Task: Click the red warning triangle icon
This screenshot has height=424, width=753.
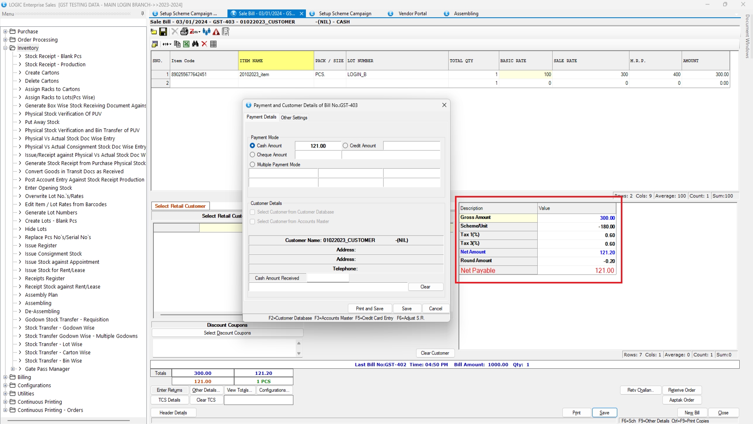Action: coord(216,32)
